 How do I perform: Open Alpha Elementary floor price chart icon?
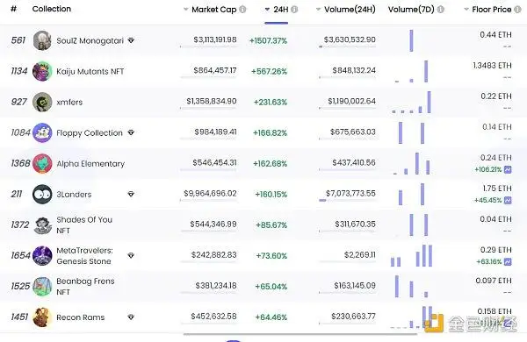(x=508, y=169)
